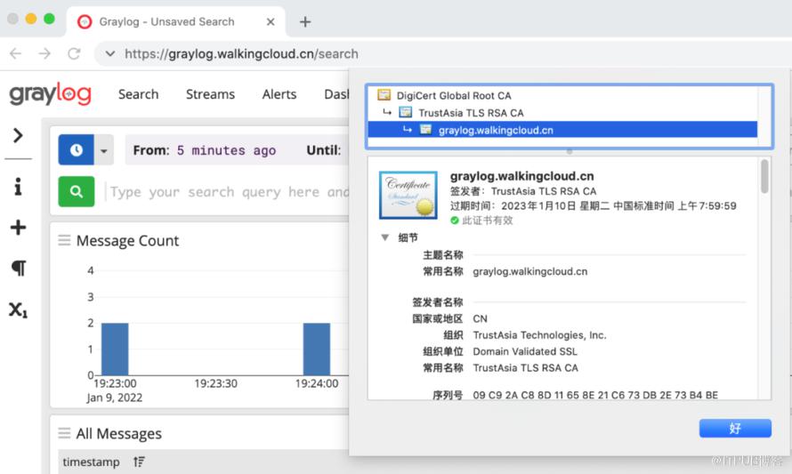
Task: Click the X1 subscript sidebar icon
Action: pos(18,309)
